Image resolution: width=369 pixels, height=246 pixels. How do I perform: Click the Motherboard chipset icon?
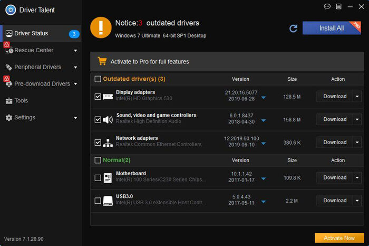pos(108,178)
